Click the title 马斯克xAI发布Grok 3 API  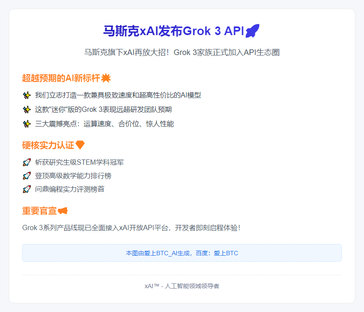click(x=173, y=31)
